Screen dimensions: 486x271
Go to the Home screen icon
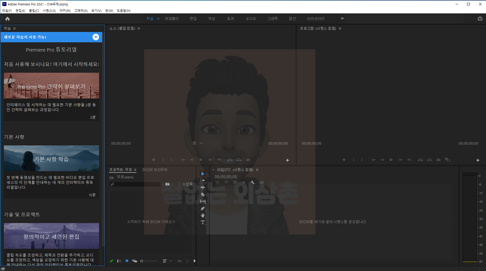coord(7,19)
